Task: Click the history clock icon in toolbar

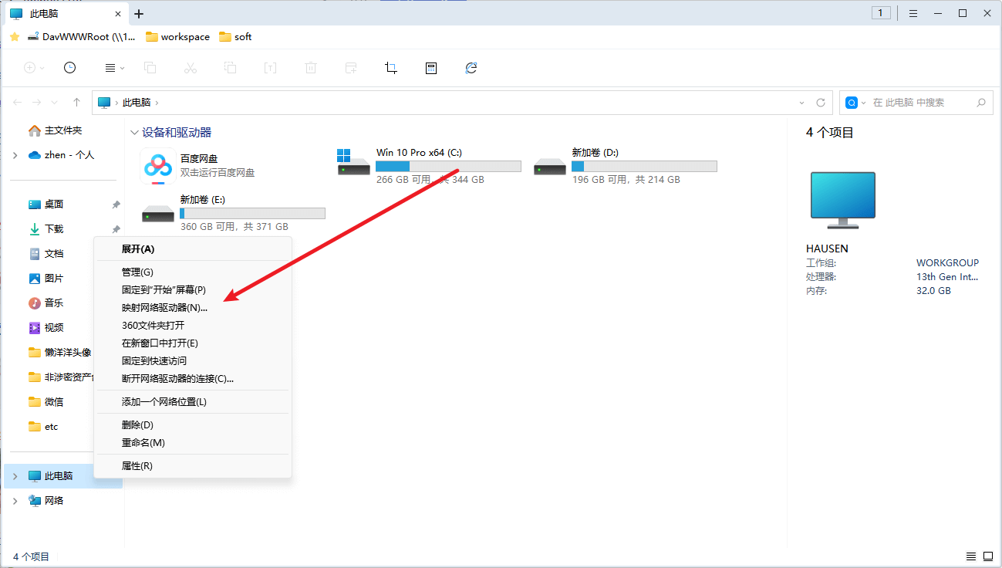Action: (69, 68)
